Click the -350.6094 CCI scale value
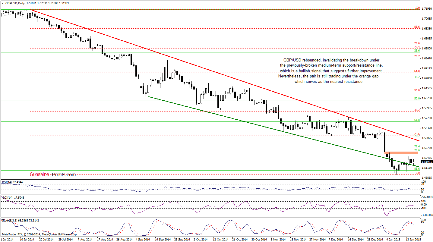The image size is (433, 242). tap(427, 215)
